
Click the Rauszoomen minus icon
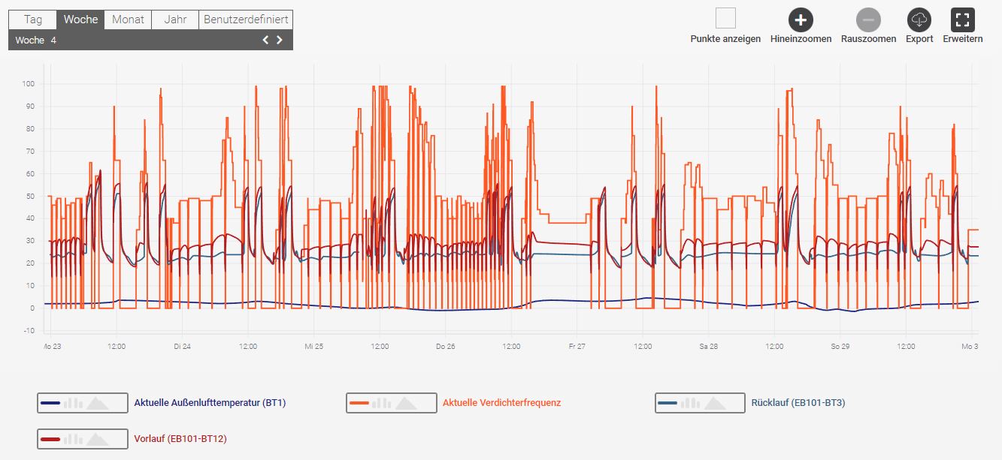pyautogui.click(x=868, y=20)
